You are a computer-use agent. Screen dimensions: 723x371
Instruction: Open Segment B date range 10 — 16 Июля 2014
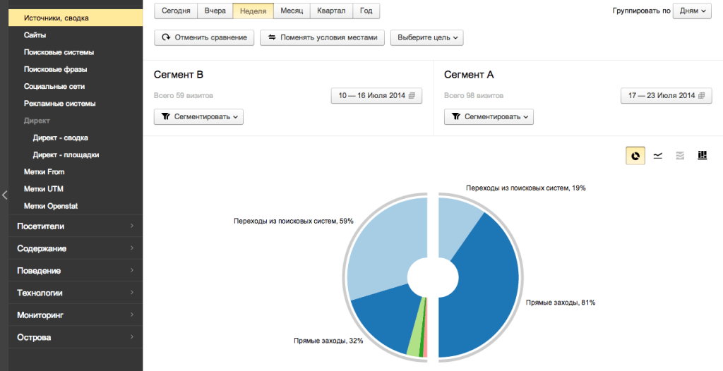(376, 95)
